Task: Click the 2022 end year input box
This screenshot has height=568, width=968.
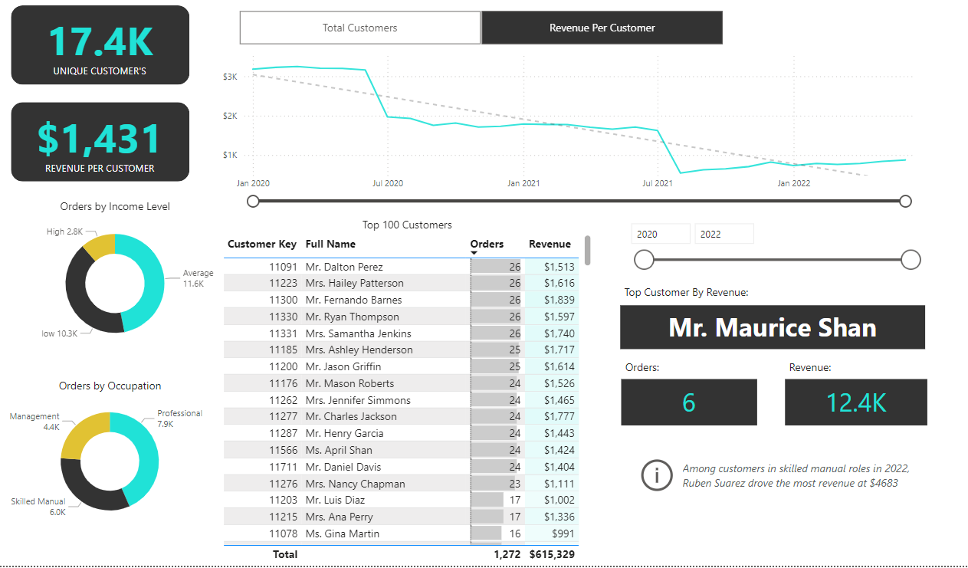Action: [x=724, y=234]
